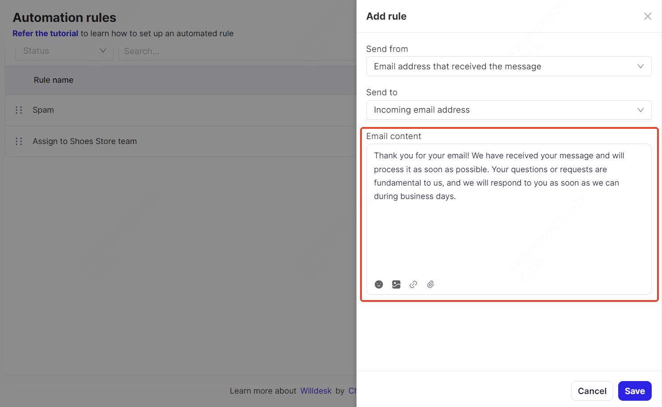Open the Send to dropdown
662x407 pixels.
(x=509, y=110)
